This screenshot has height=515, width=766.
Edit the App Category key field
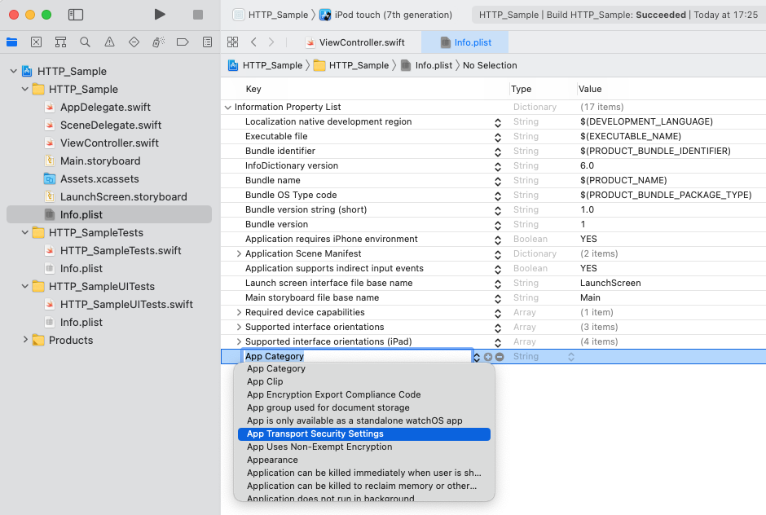[x=357, y=356]
